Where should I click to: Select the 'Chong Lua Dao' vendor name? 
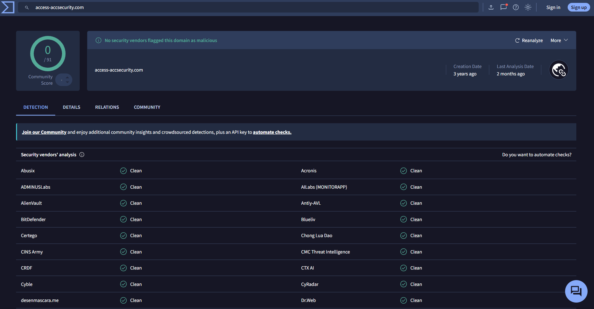[x=316, y=236]
